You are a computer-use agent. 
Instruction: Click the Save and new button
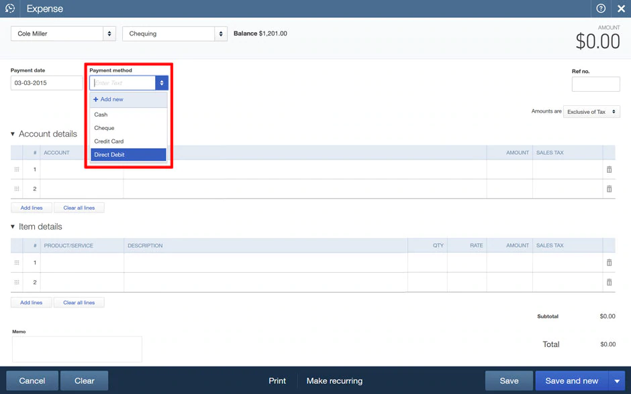572,381
